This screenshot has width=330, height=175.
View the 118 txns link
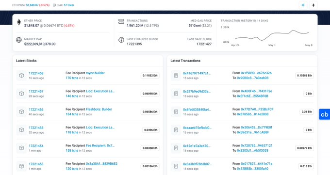pos(72,132)
